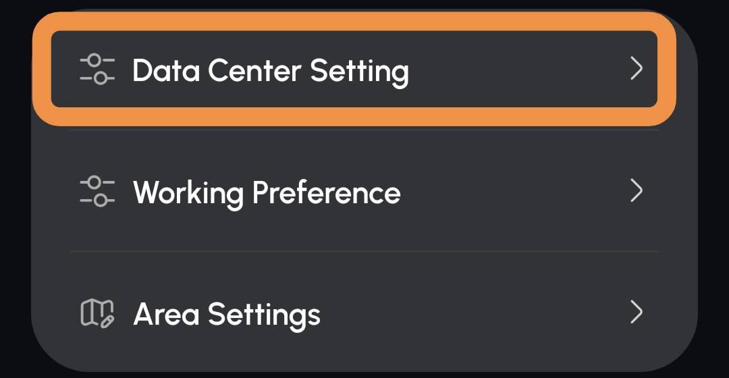729x378 pixels.
Task: Click the sliders icon beside Working Preference
Action: coord(97,191)
